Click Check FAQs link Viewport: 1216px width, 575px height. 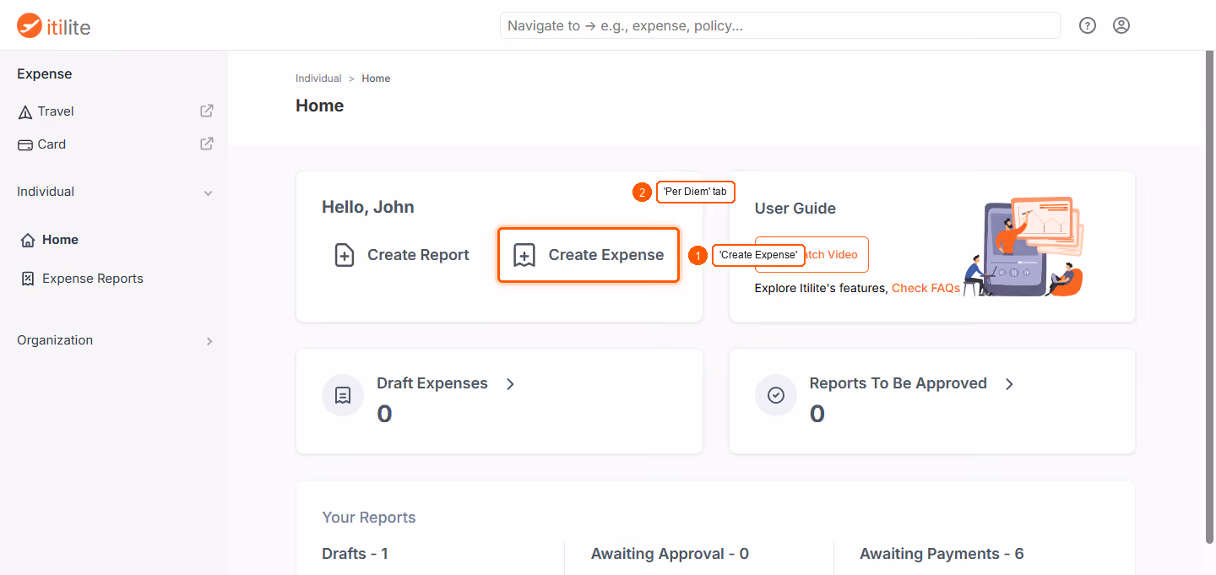(926, 288)
